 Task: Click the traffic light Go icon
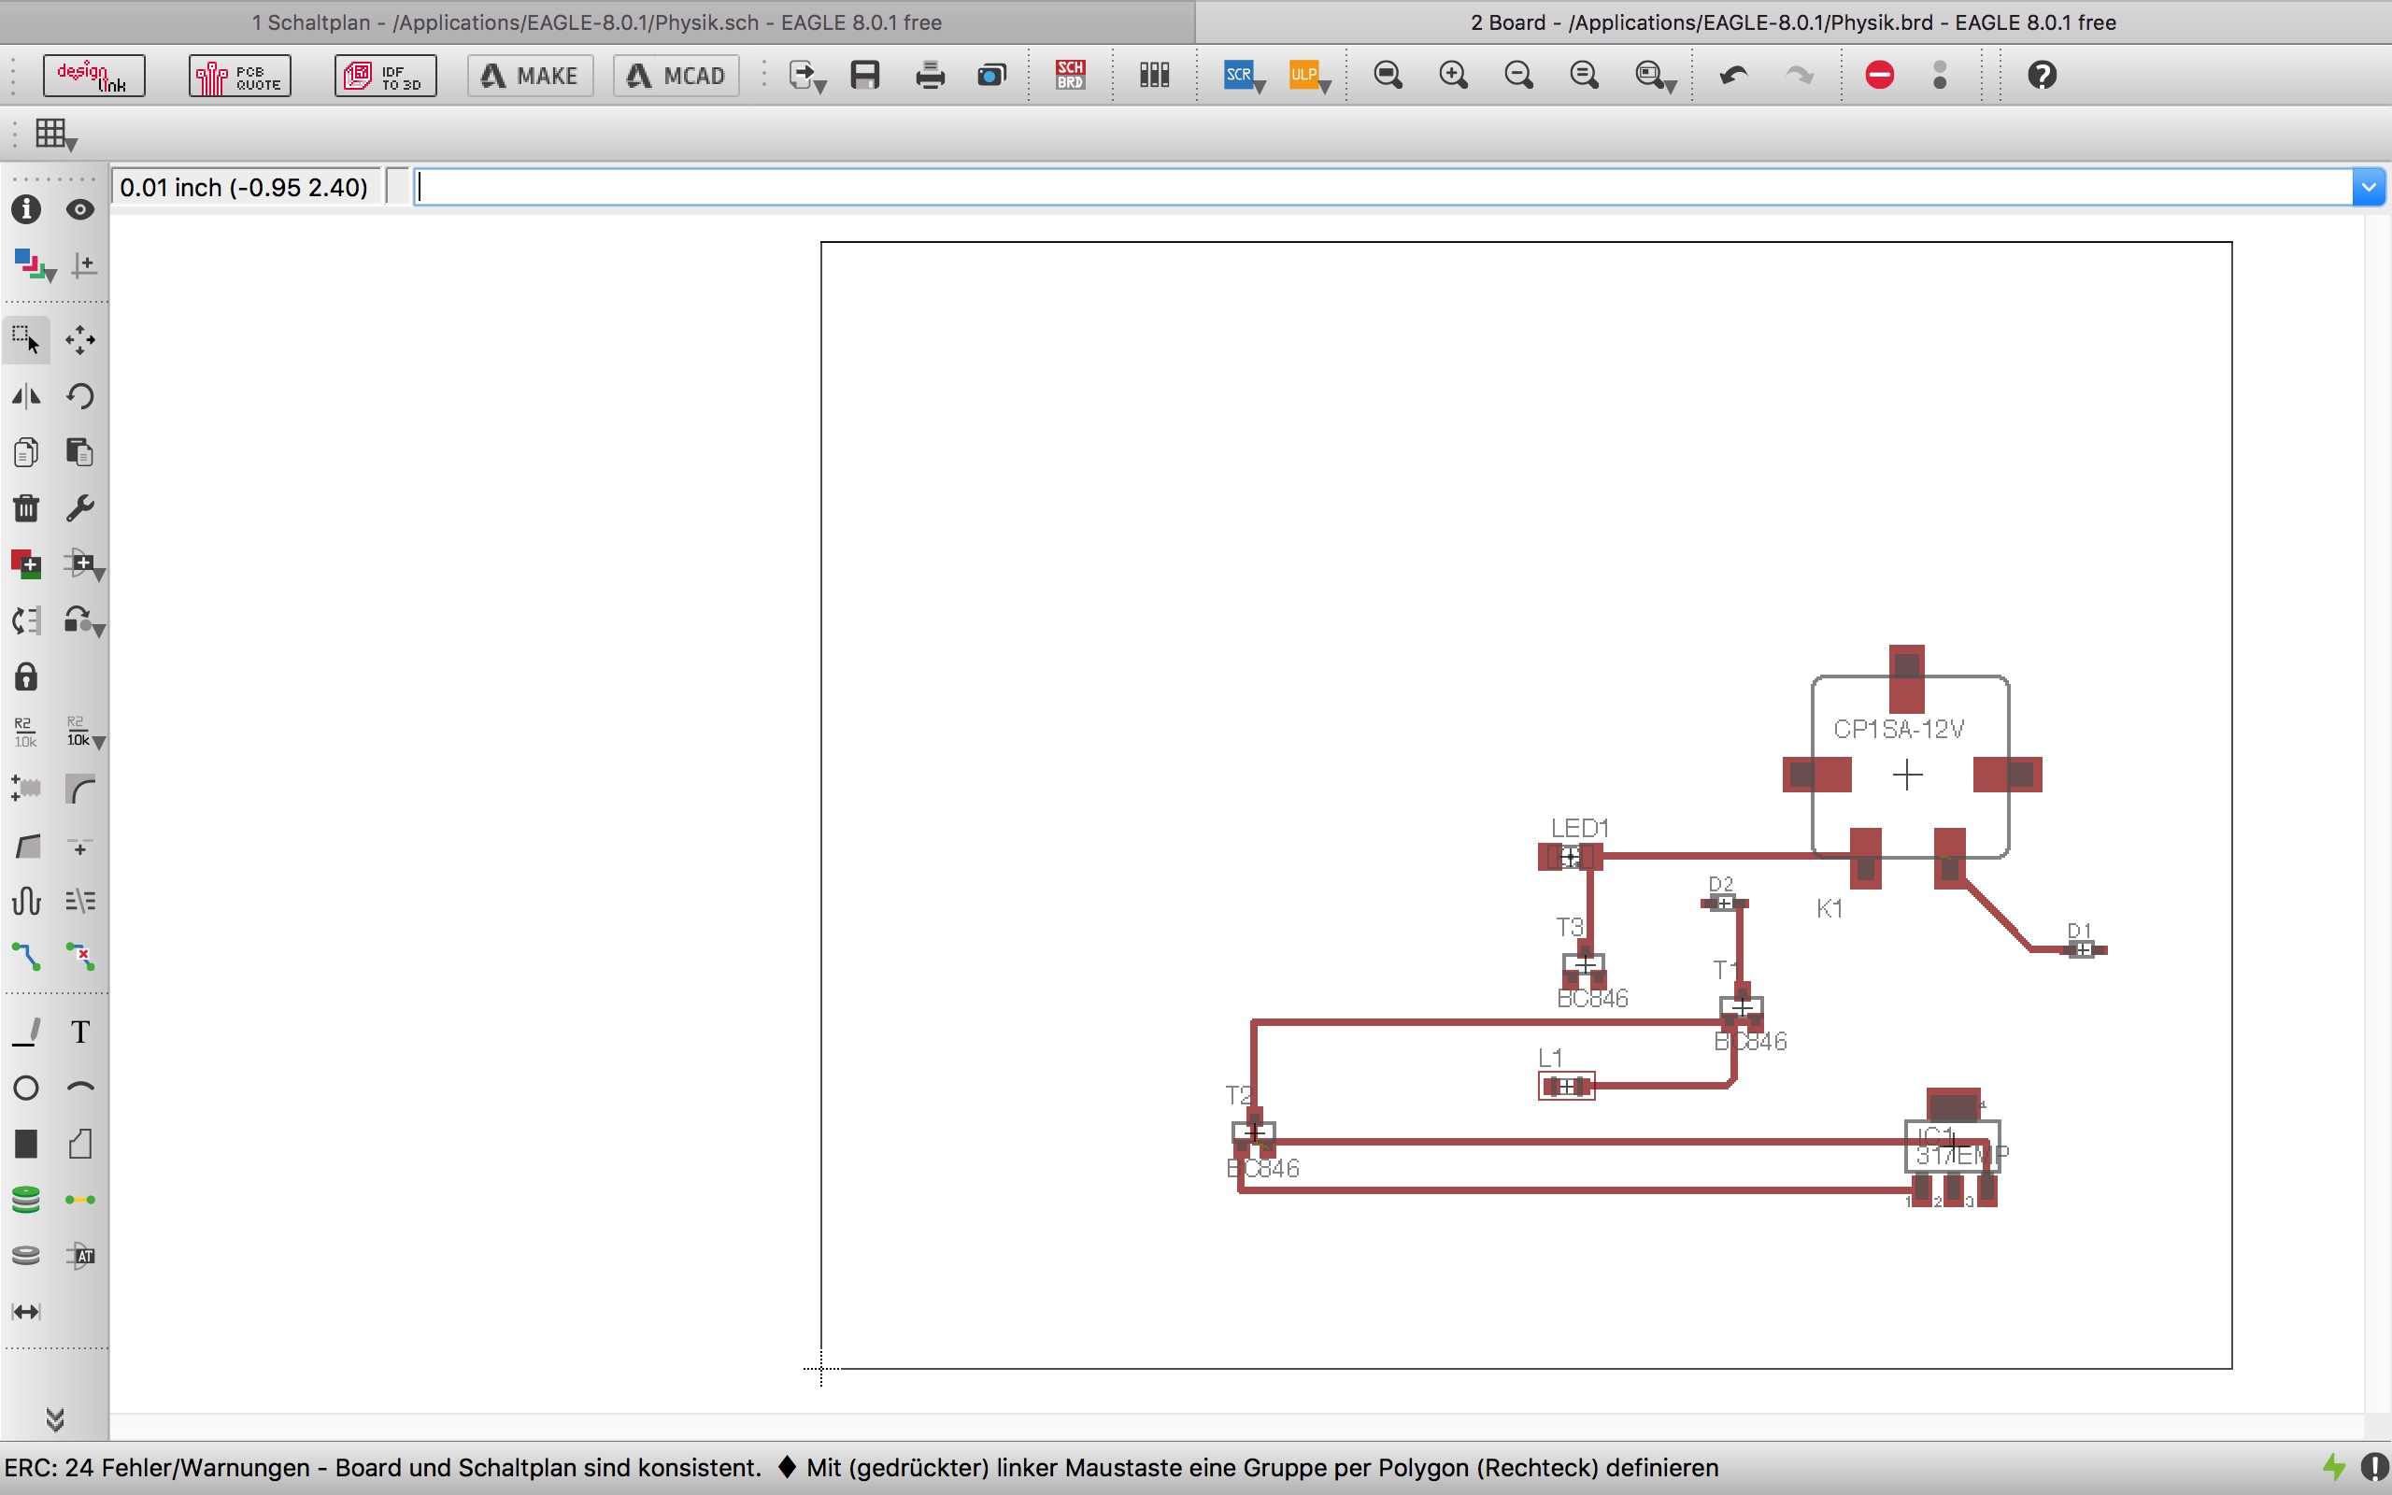coord(1940,75)
